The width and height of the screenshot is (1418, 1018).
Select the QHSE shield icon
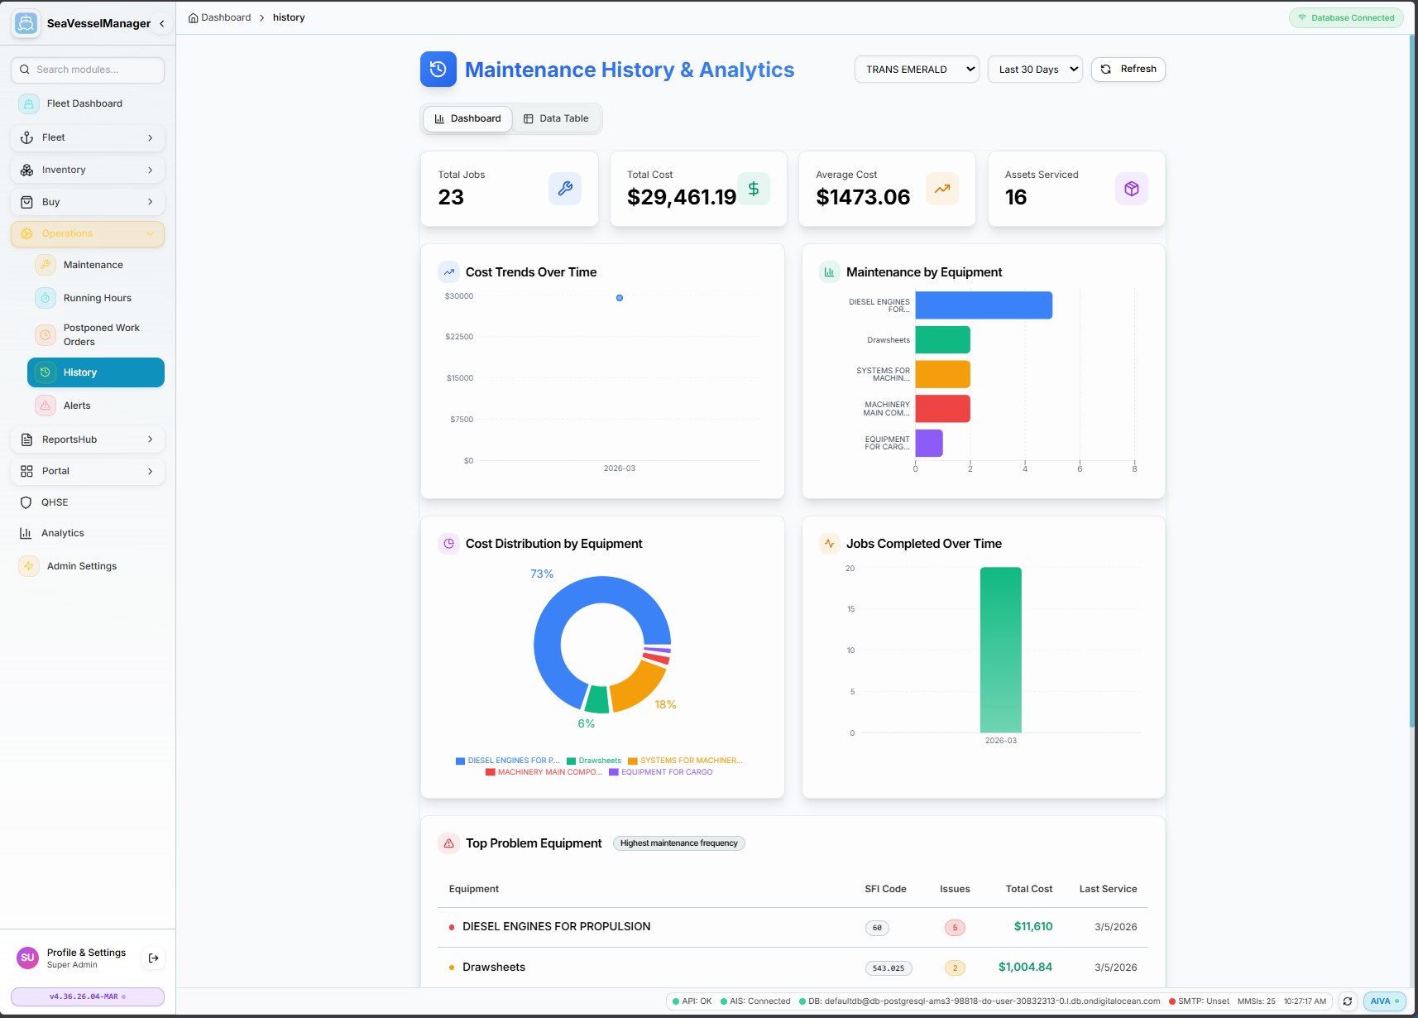27,502
